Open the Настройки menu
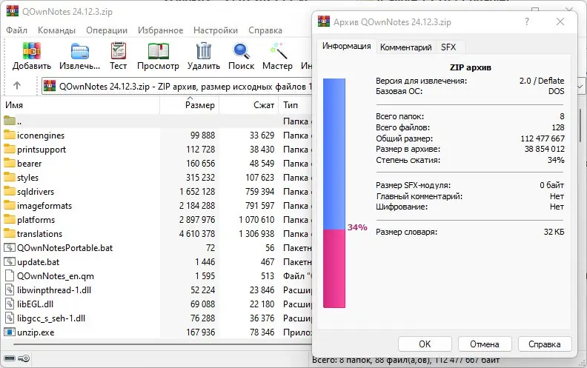The height and width of the screenshot is (368, 587). (x=216, y=30)
